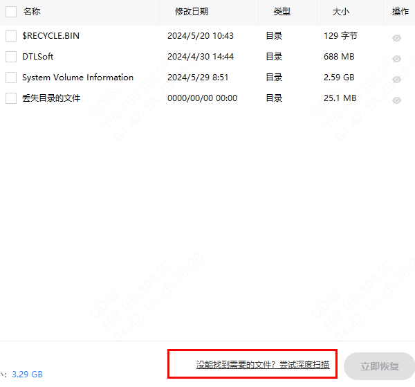This screenshot has width=415, height=387.
Task: Sort by the 修改日期 column header
Action: [x=192, y=12]
